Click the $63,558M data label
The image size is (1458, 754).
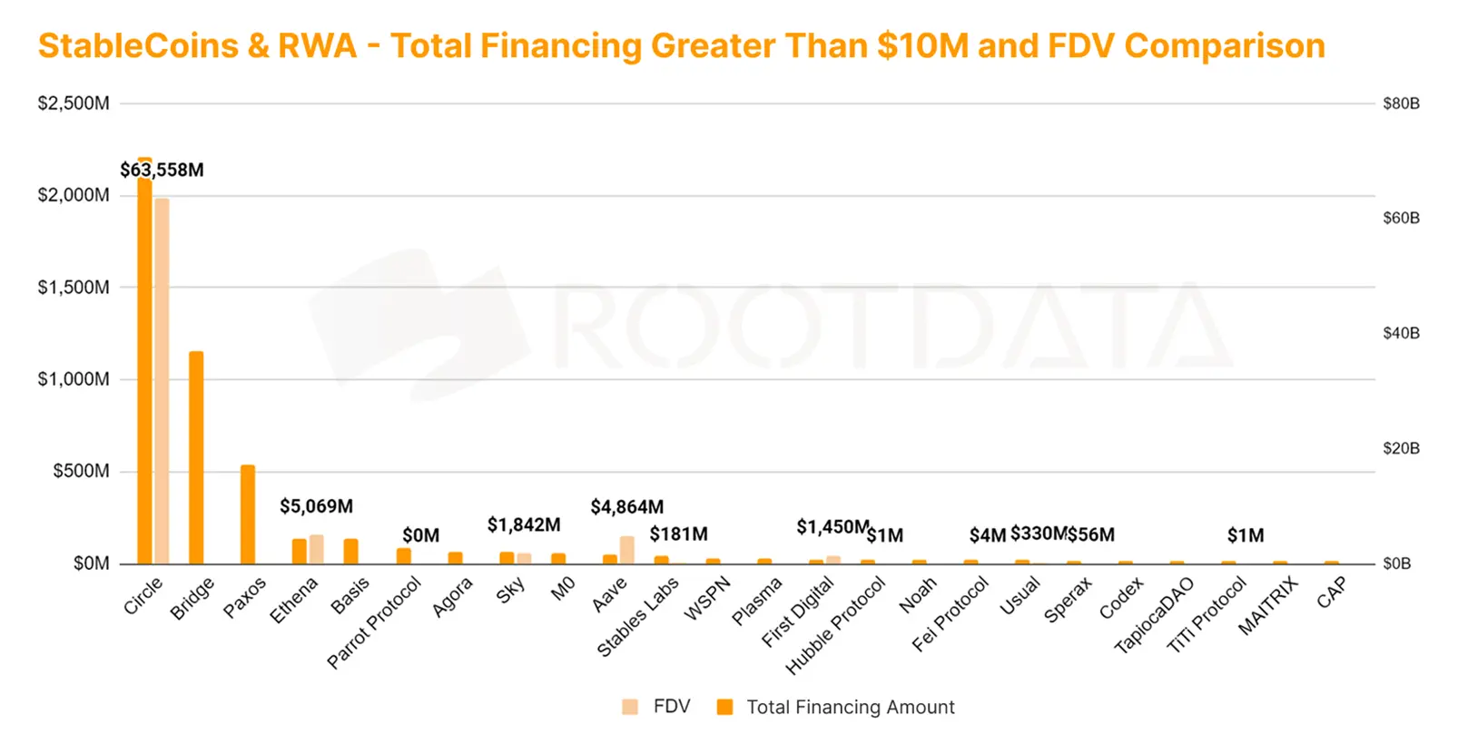point(162,170)
